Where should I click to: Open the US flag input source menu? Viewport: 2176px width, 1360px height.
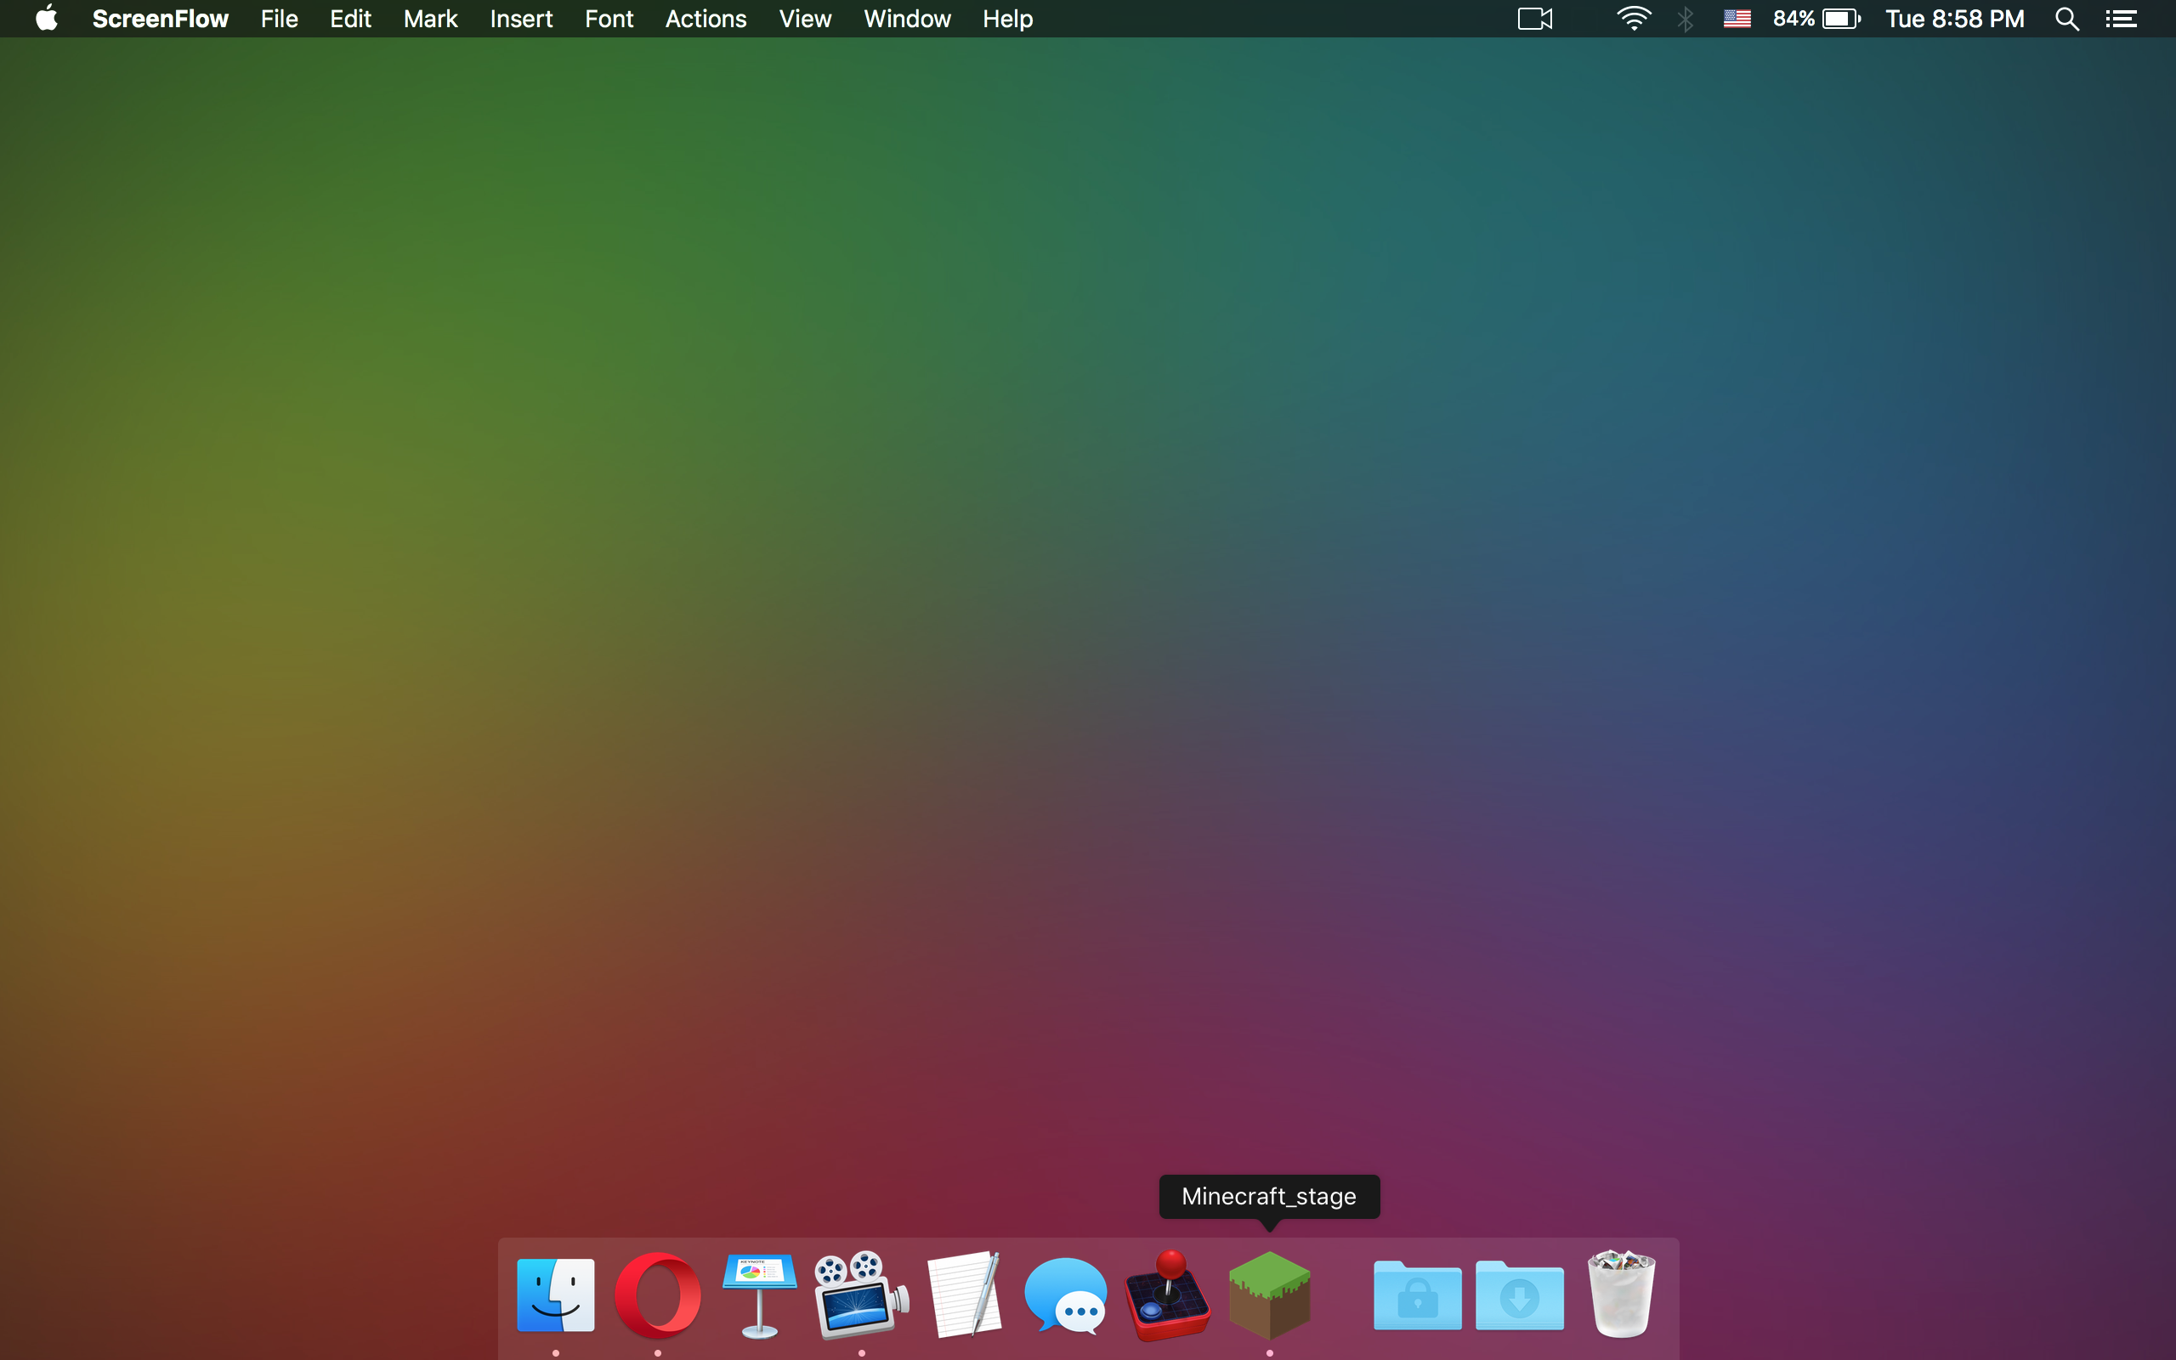1737,19
